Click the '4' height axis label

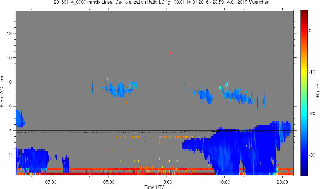coord(10,131)
